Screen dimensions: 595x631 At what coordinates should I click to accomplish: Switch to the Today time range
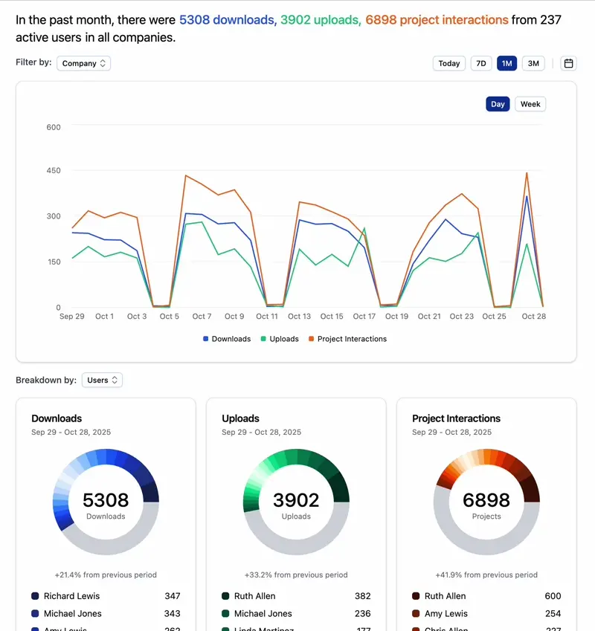point(448,63)
